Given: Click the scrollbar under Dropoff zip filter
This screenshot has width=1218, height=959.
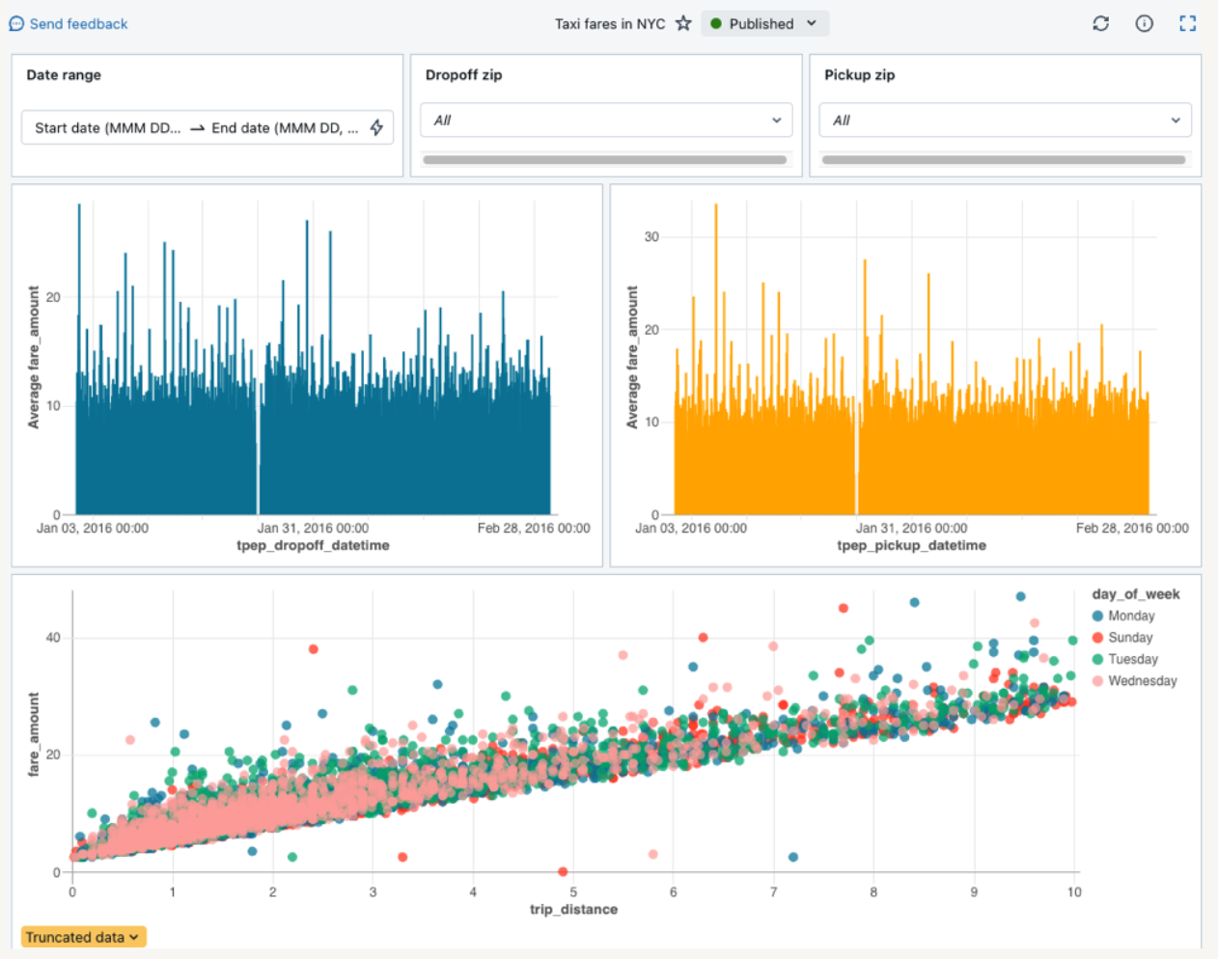Looking at the screenshot, I should coord(606,156).
